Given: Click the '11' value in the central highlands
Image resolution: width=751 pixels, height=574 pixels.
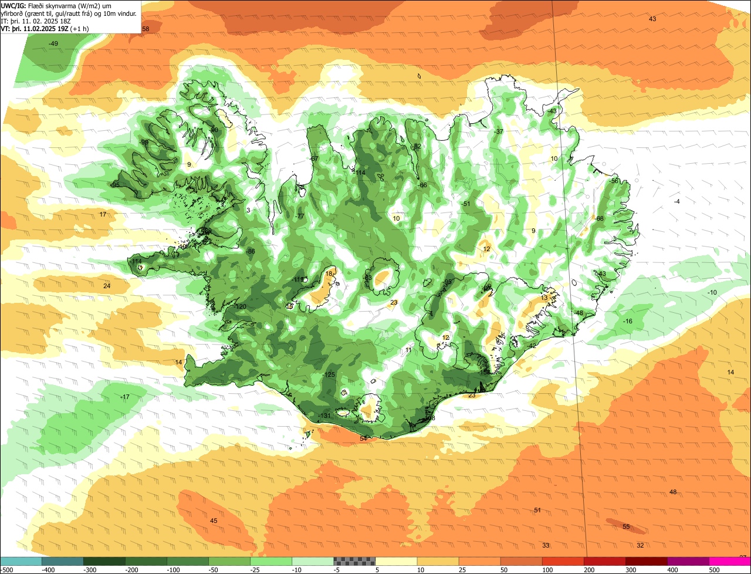Looking at the screenshot, I should tap(408, 350).
